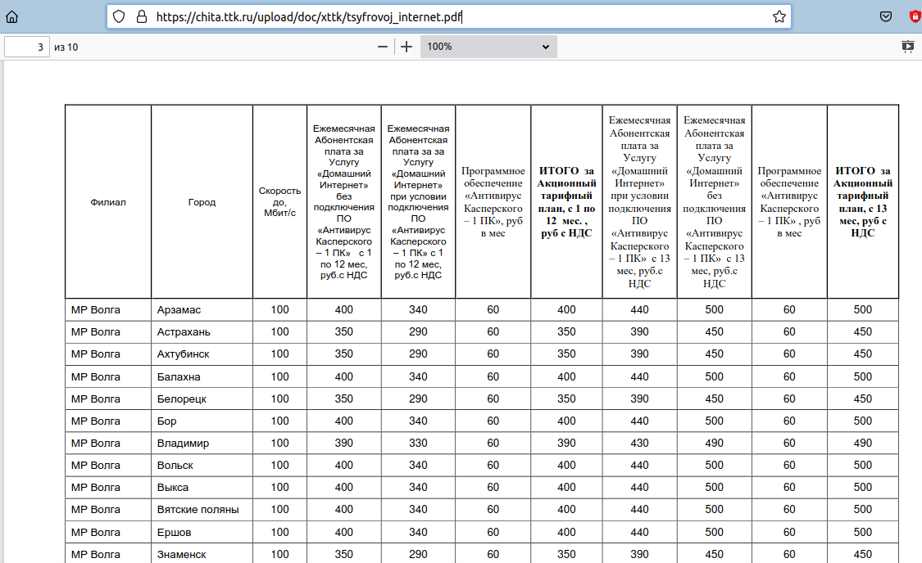Switch to presentation mode
Viewport: 922px width, 563px height.
coord(907,47)
